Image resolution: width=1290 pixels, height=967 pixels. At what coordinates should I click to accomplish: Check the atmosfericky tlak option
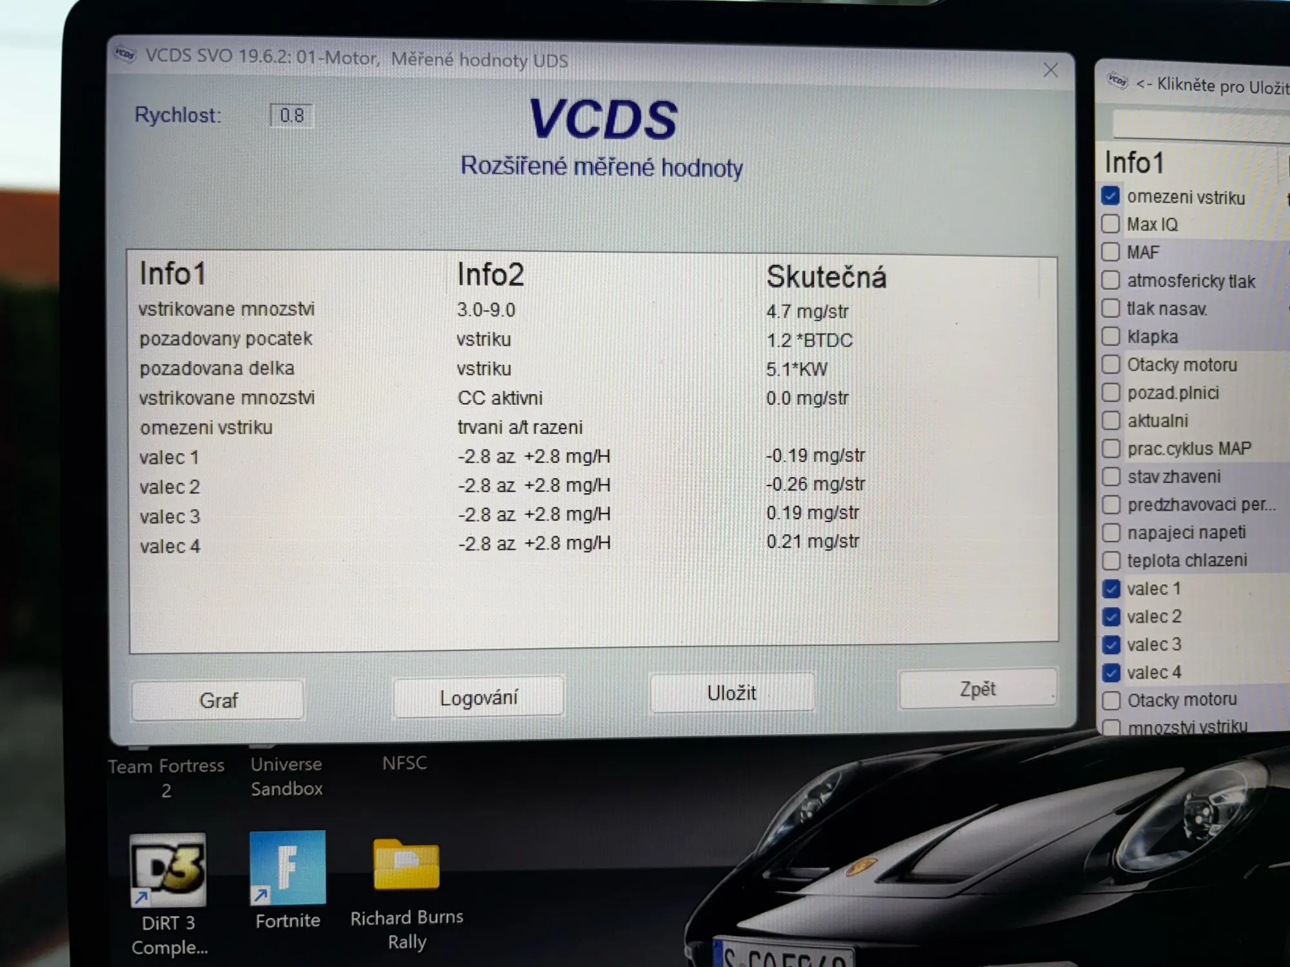coord(1111,280)
